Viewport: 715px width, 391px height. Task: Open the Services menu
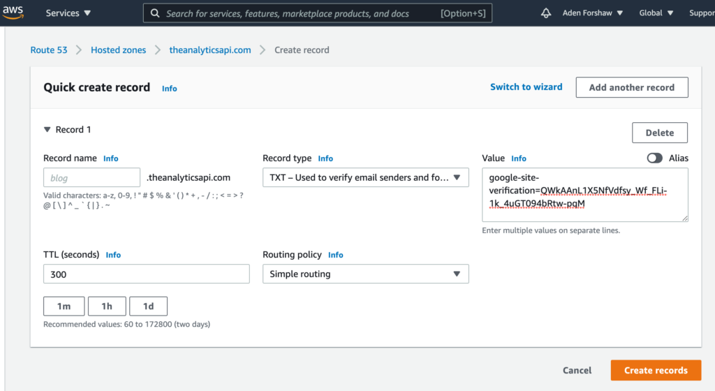point(68,13)
